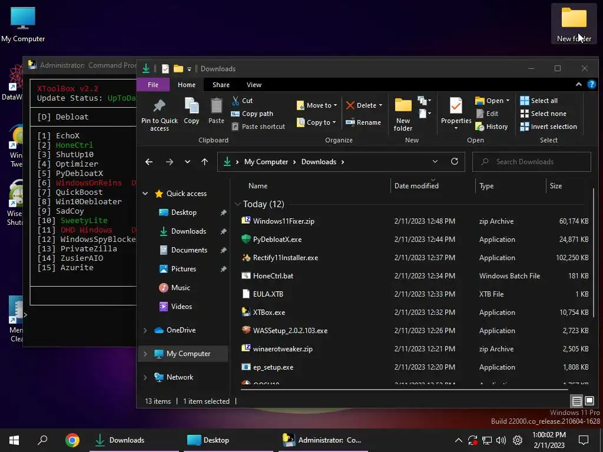603x452 pixels.
Task: Refresh the Downloads folder view
Action: click(x=455, y=161)
